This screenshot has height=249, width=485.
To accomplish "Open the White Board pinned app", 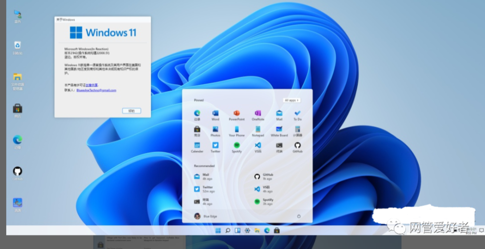I will pyautogui.click(x=279, y=130).
